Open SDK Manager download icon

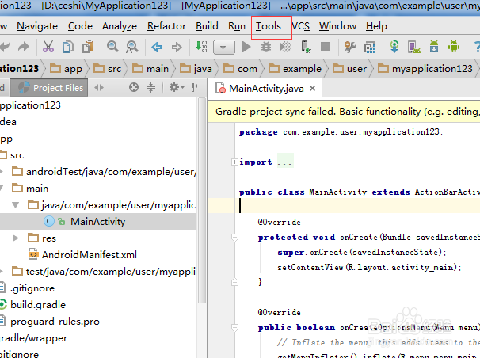[x=434, y=47]
